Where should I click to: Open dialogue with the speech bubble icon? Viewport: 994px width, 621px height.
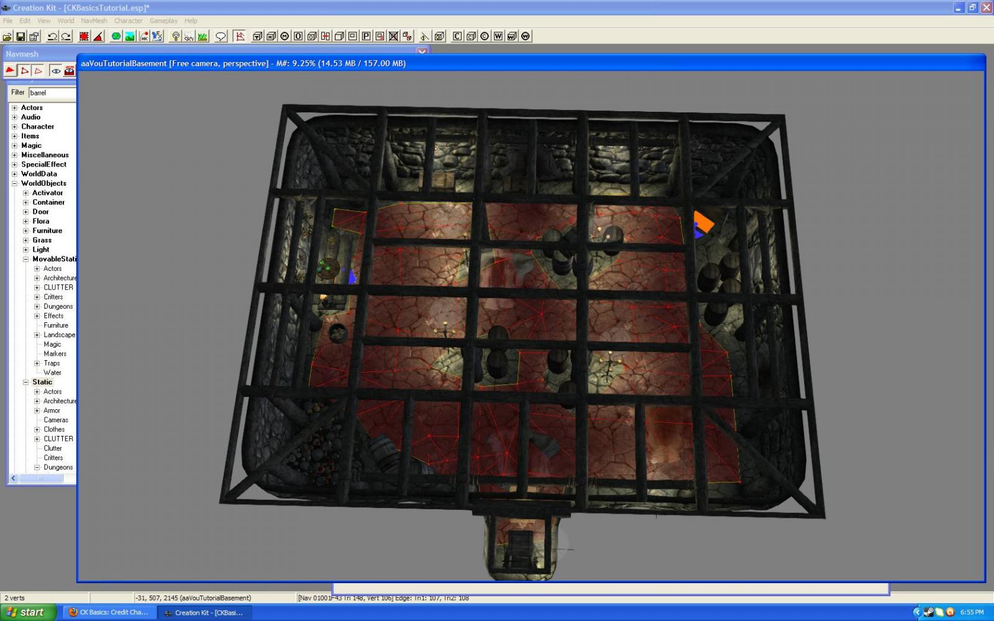click(221, 37)
